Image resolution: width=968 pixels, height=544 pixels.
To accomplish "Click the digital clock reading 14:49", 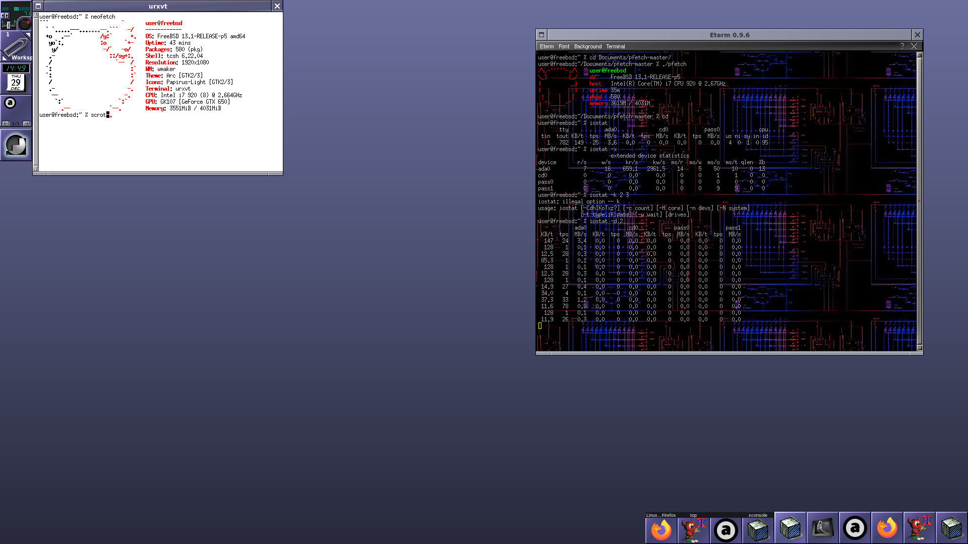I will (x=16, y=68).
